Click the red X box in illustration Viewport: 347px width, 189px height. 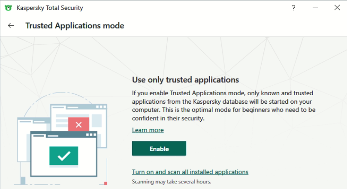click(78, 125)
